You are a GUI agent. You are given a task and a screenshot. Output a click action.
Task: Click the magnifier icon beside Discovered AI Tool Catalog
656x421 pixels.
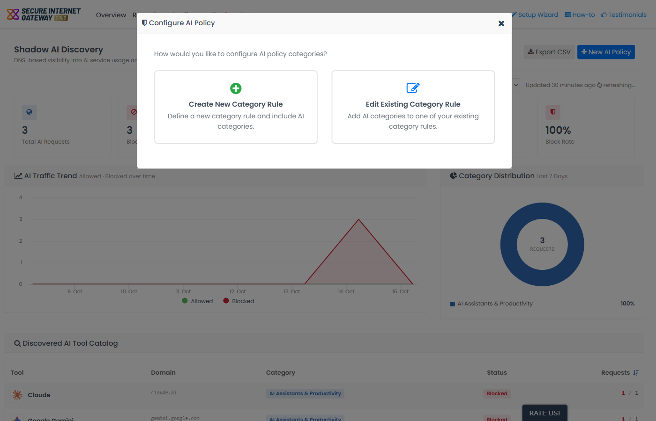[x=17, y=343]
